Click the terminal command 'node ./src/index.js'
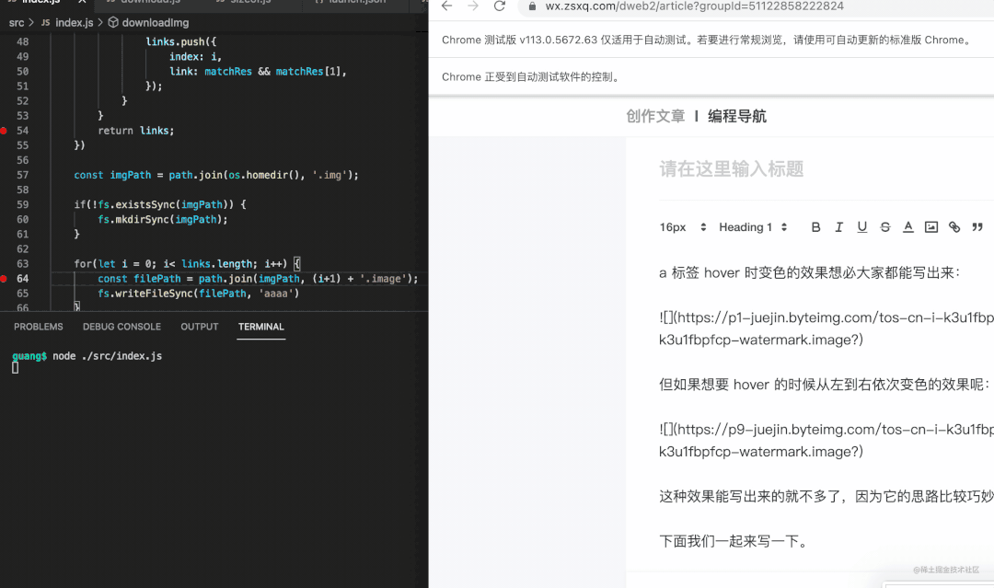The width and height of the screenshot is (994, 588). click(107, 356)
